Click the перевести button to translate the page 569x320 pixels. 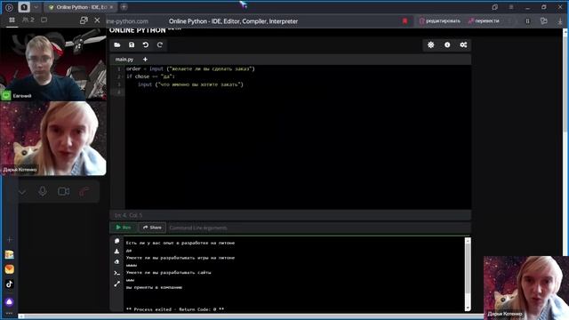[484, 21]
